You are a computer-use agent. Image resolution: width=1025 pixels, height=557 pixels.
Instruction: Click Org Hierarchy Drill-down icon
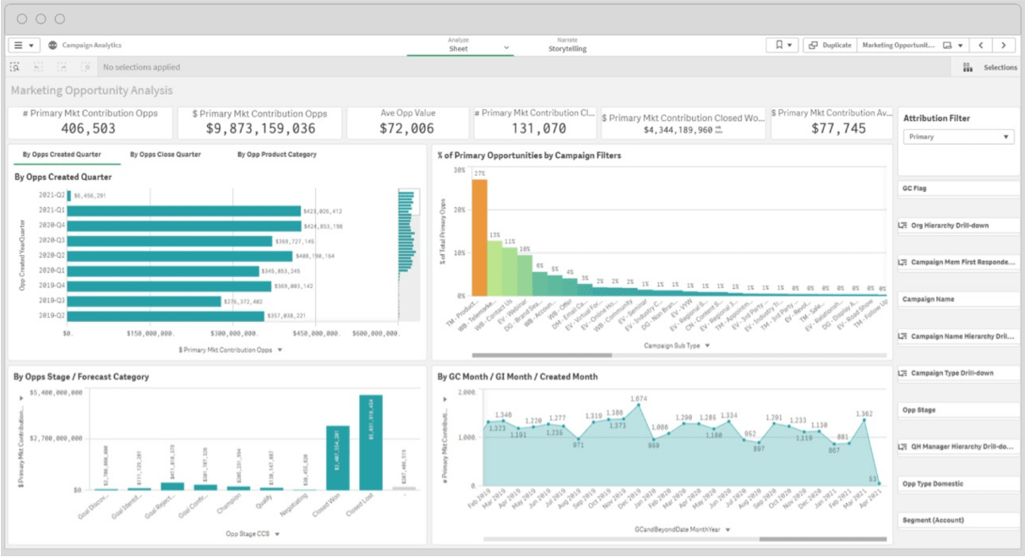[902, 226]
